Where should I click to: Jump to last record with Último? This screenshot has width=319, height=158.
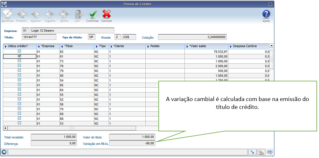[x=64, y=14]
